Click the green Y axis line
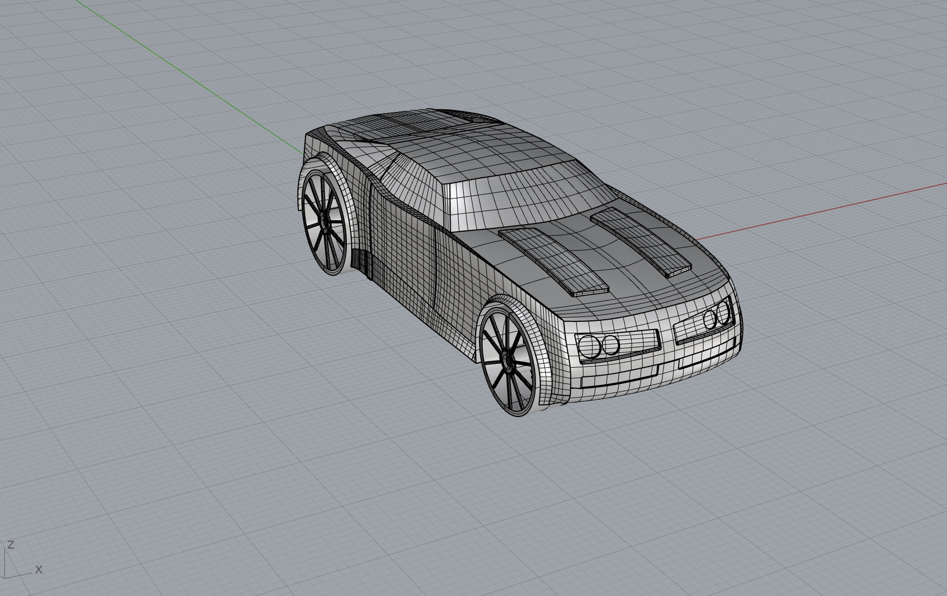Screen dimensions: 947x596 189,76
